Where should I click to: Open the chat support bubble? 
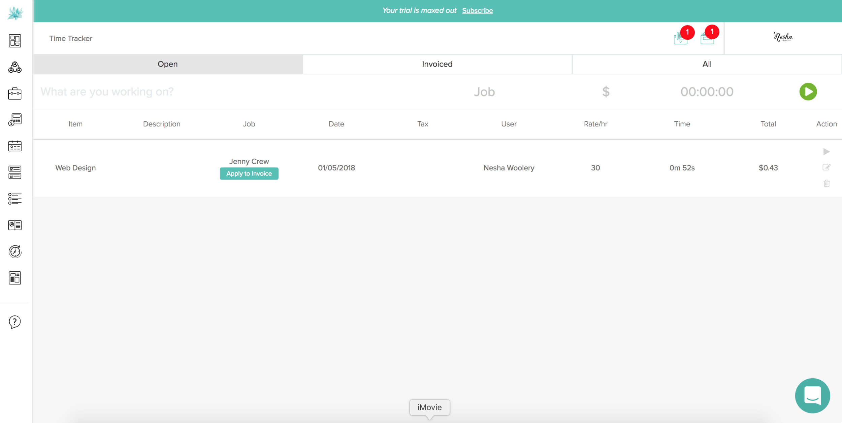pyautogui.click(x=812, y=395)
